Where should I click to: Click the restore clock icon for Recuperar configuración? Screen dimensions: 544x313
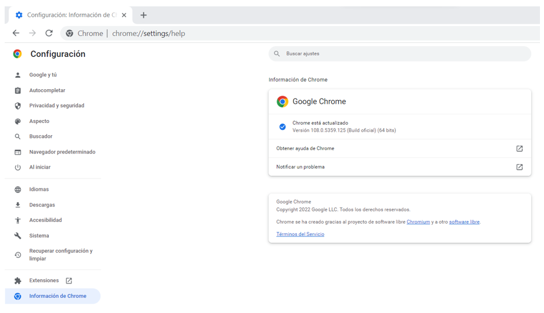(17, 255)
